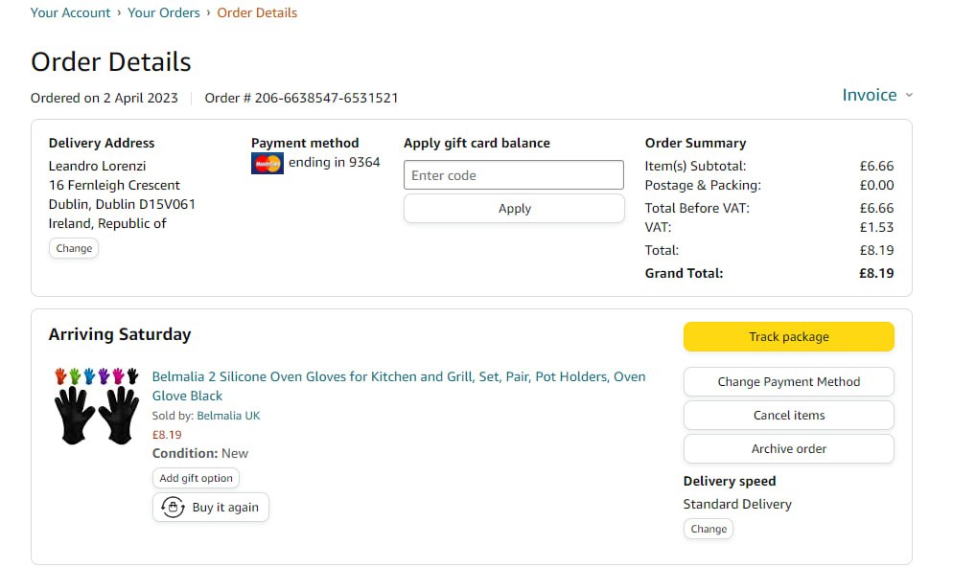Click the Mastercard payment card icon
Image resolution: width=953 pixels, height=567 pixels.
tap(267, 164)
